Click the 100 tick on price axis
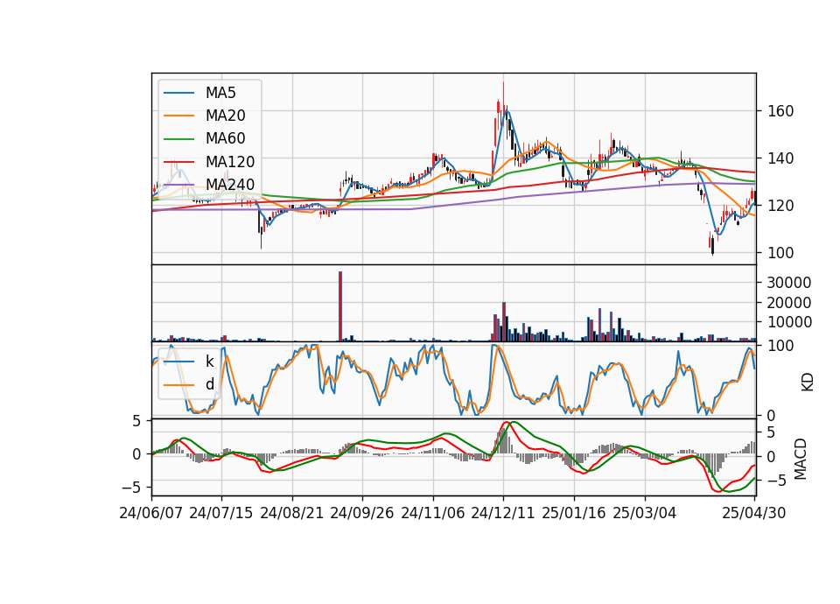The width and height of the screenshot is (840, 604). coord(780,253)
